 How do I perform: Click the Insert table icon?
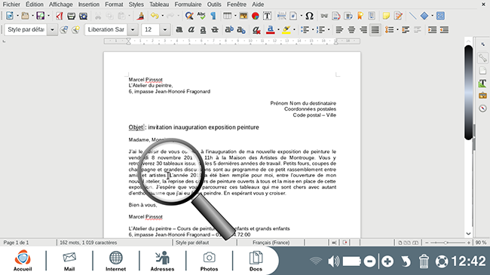tap(227, 16)
